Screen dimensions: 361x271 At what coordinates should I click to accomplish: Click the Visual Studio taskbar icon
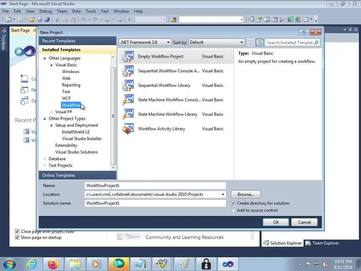pyautogui.click(x=228, y=264)
